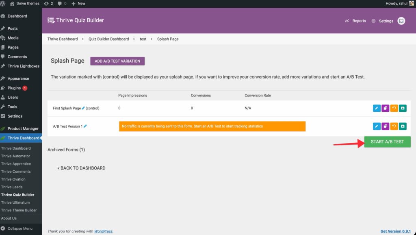This screenshot has width=416, height=235.
Task: Select Thrive Leads in the sidebar submenu
Action: coord(12,187)
